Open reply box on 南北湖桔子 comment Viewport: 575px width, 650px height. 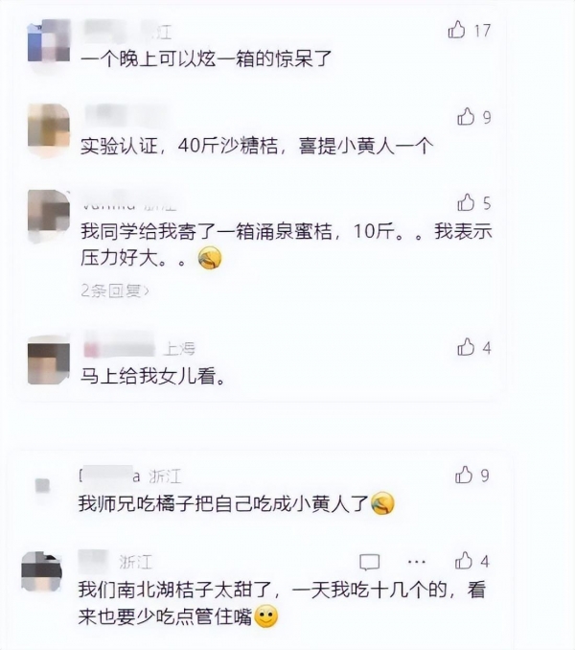[x=369, y=562]
